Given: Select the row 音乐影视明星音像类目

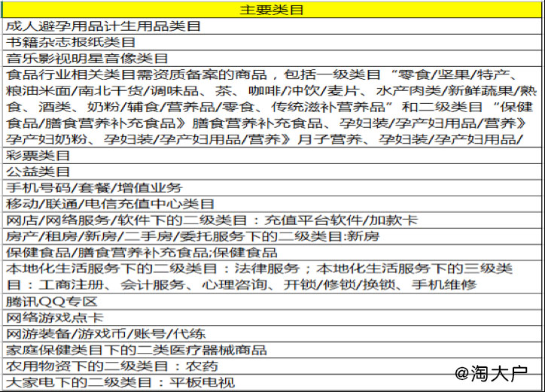Looking at the screenshot, I should (x=272, y=59).
